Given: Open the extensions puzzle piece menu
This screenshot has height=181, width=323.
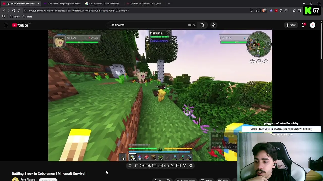Looking at the screenshot, I should coord(281,11).
